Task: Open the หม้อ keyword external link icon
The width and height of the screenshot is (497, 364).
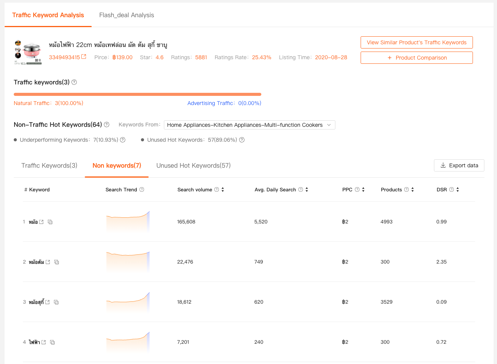Action: 41,222
